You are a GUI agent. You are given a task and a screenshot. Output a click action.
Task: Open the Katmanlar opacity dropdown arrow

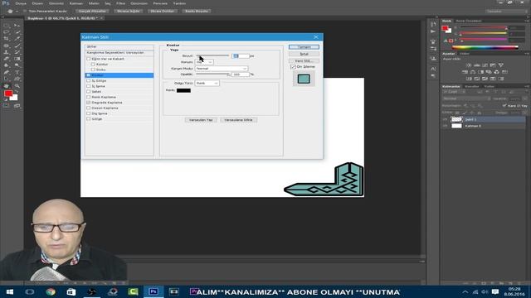(x=525, y=99)
